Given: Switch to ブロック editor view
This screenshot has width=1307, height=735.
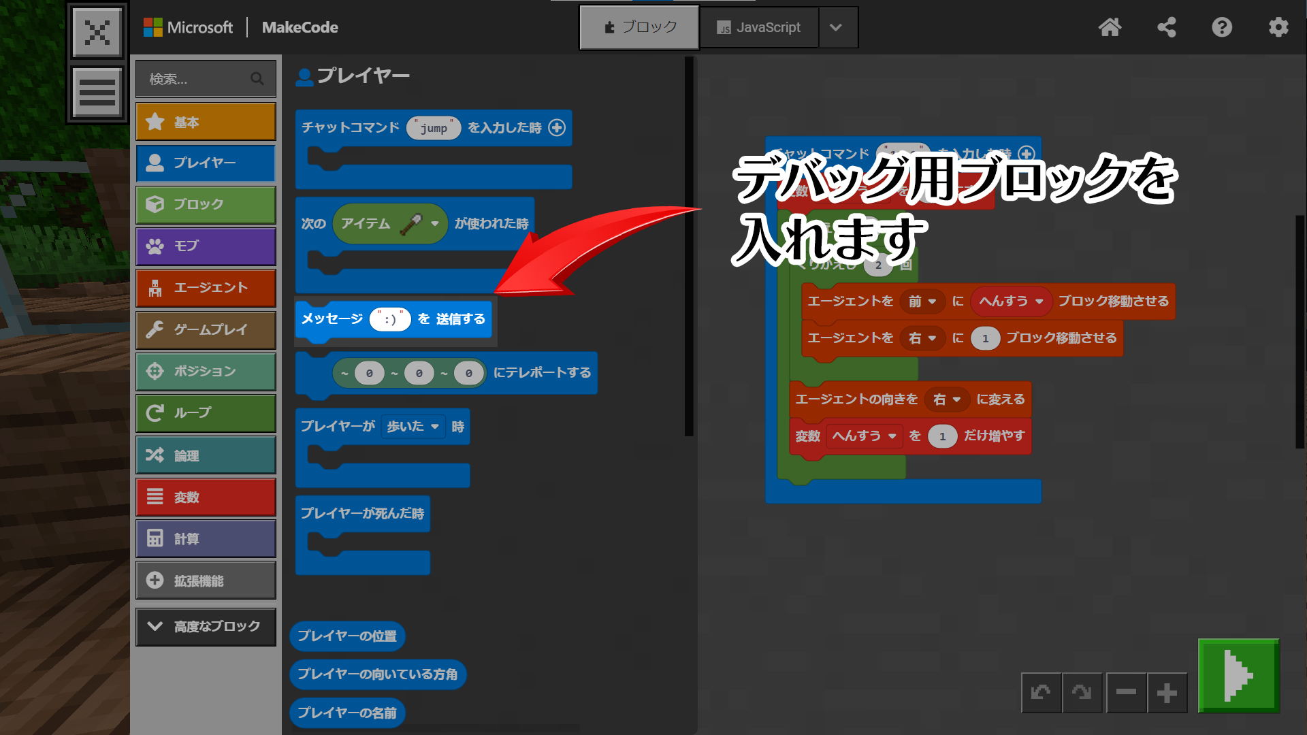Looking at the screenshot, I should tap(639, 27).
